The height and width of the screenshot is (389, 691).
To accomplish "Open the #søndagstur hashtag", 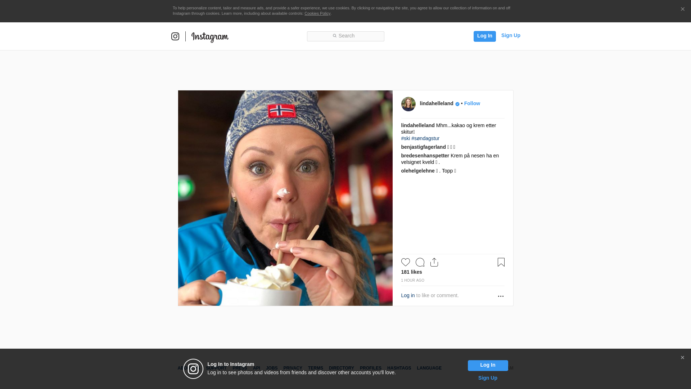I will tap(425, 138).
